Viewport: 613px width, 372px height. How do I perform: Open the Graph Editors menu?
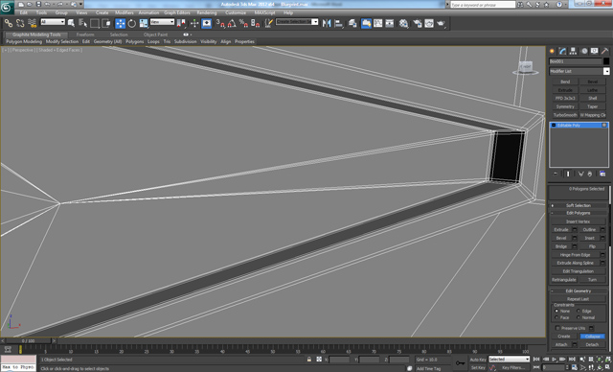[x=177, y=12]
